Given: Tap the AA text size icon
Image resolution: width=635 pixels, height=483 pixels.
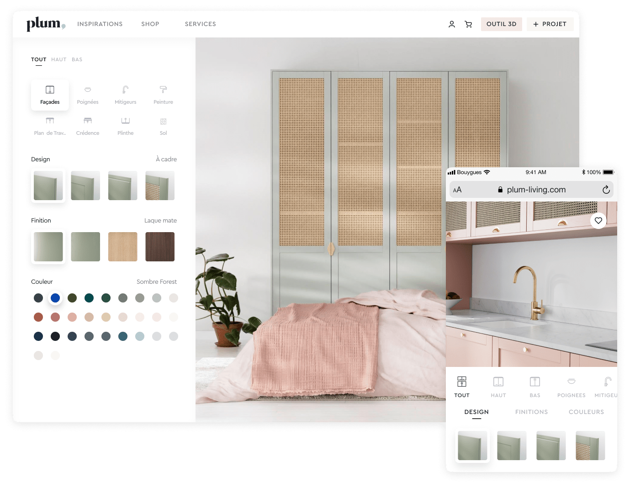Looking at the screenshot, I should 457,190.
